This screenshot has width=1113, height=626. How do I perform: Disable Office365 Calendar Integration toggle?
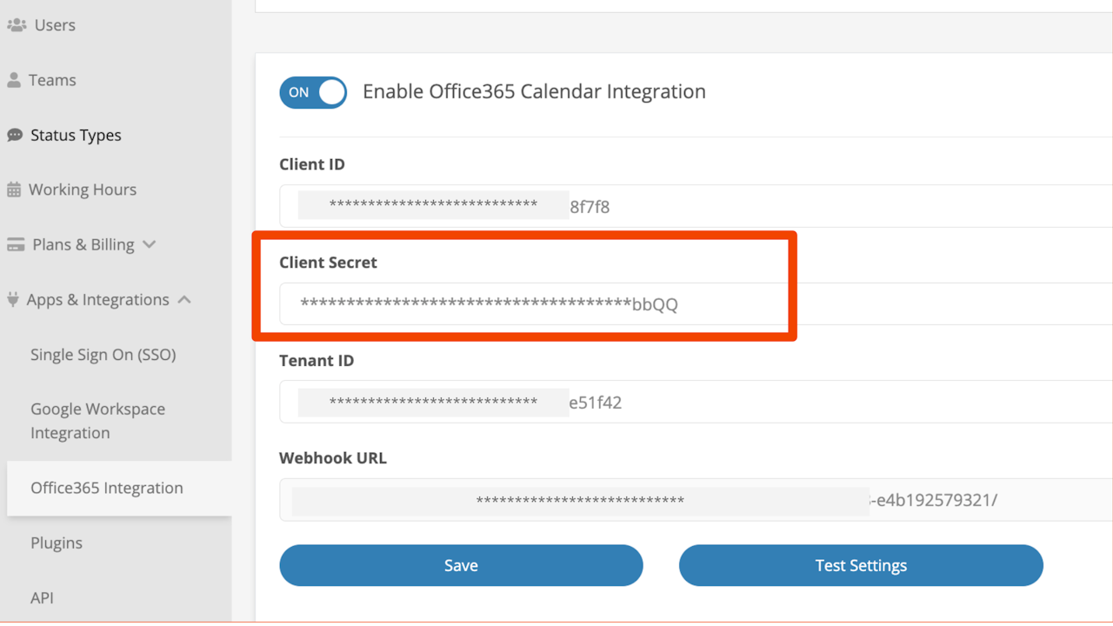pyautogui.click(x=313, y=92)
